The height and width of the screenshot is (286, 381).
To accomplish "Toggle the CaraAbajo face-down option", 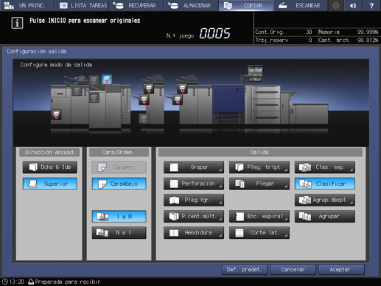I will pos(119,184).
